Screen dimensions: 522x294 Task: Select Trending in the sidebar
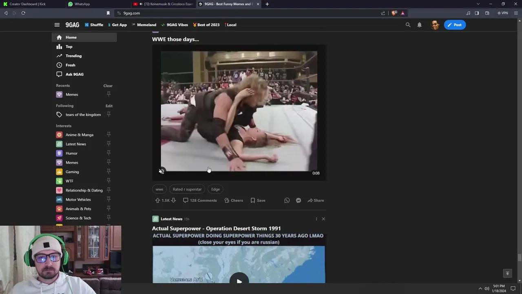84,56
